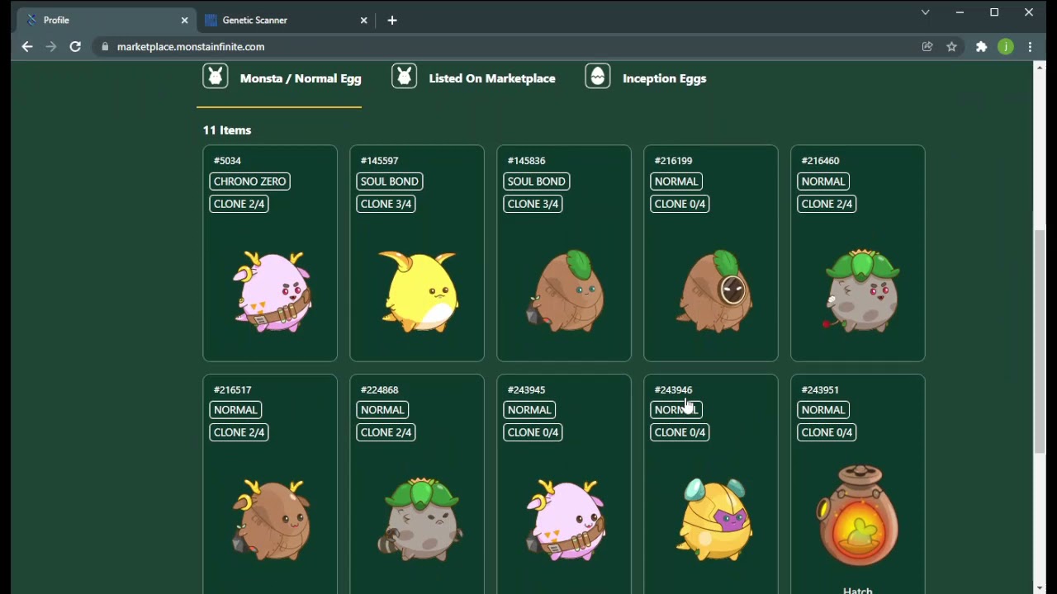Click the share page icon

[927, 47]
